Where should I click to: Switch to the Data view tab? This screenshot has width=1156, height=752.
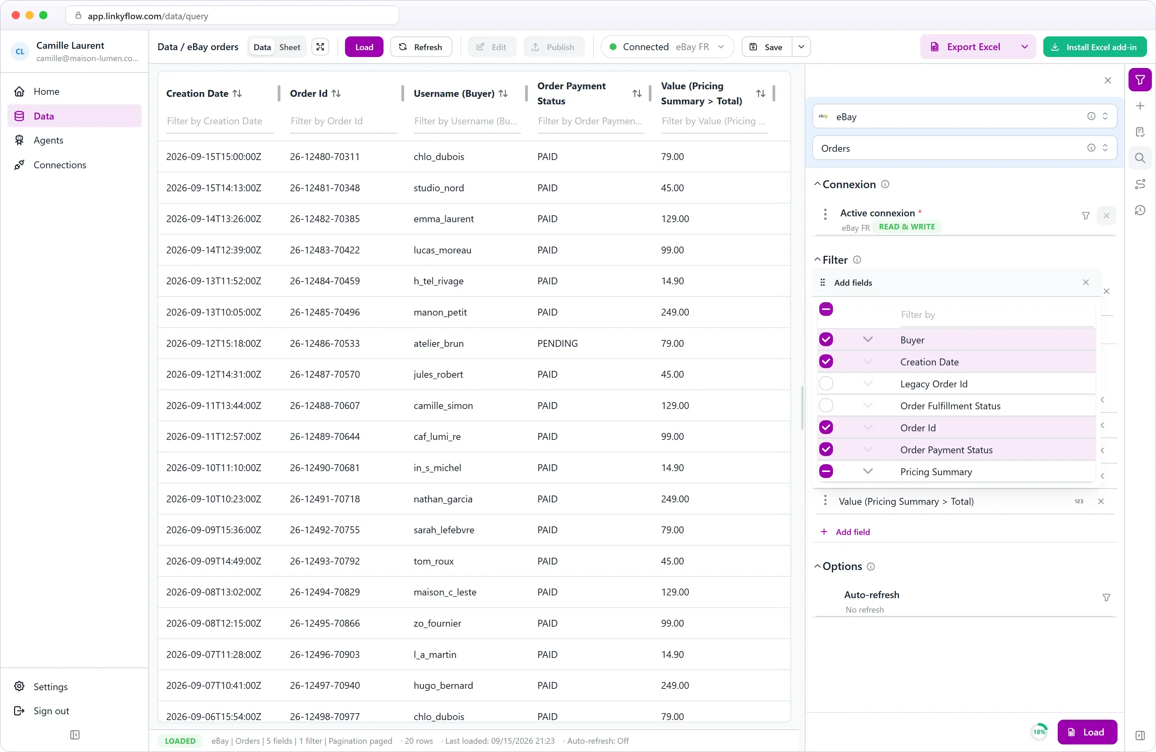coord(262,47)
